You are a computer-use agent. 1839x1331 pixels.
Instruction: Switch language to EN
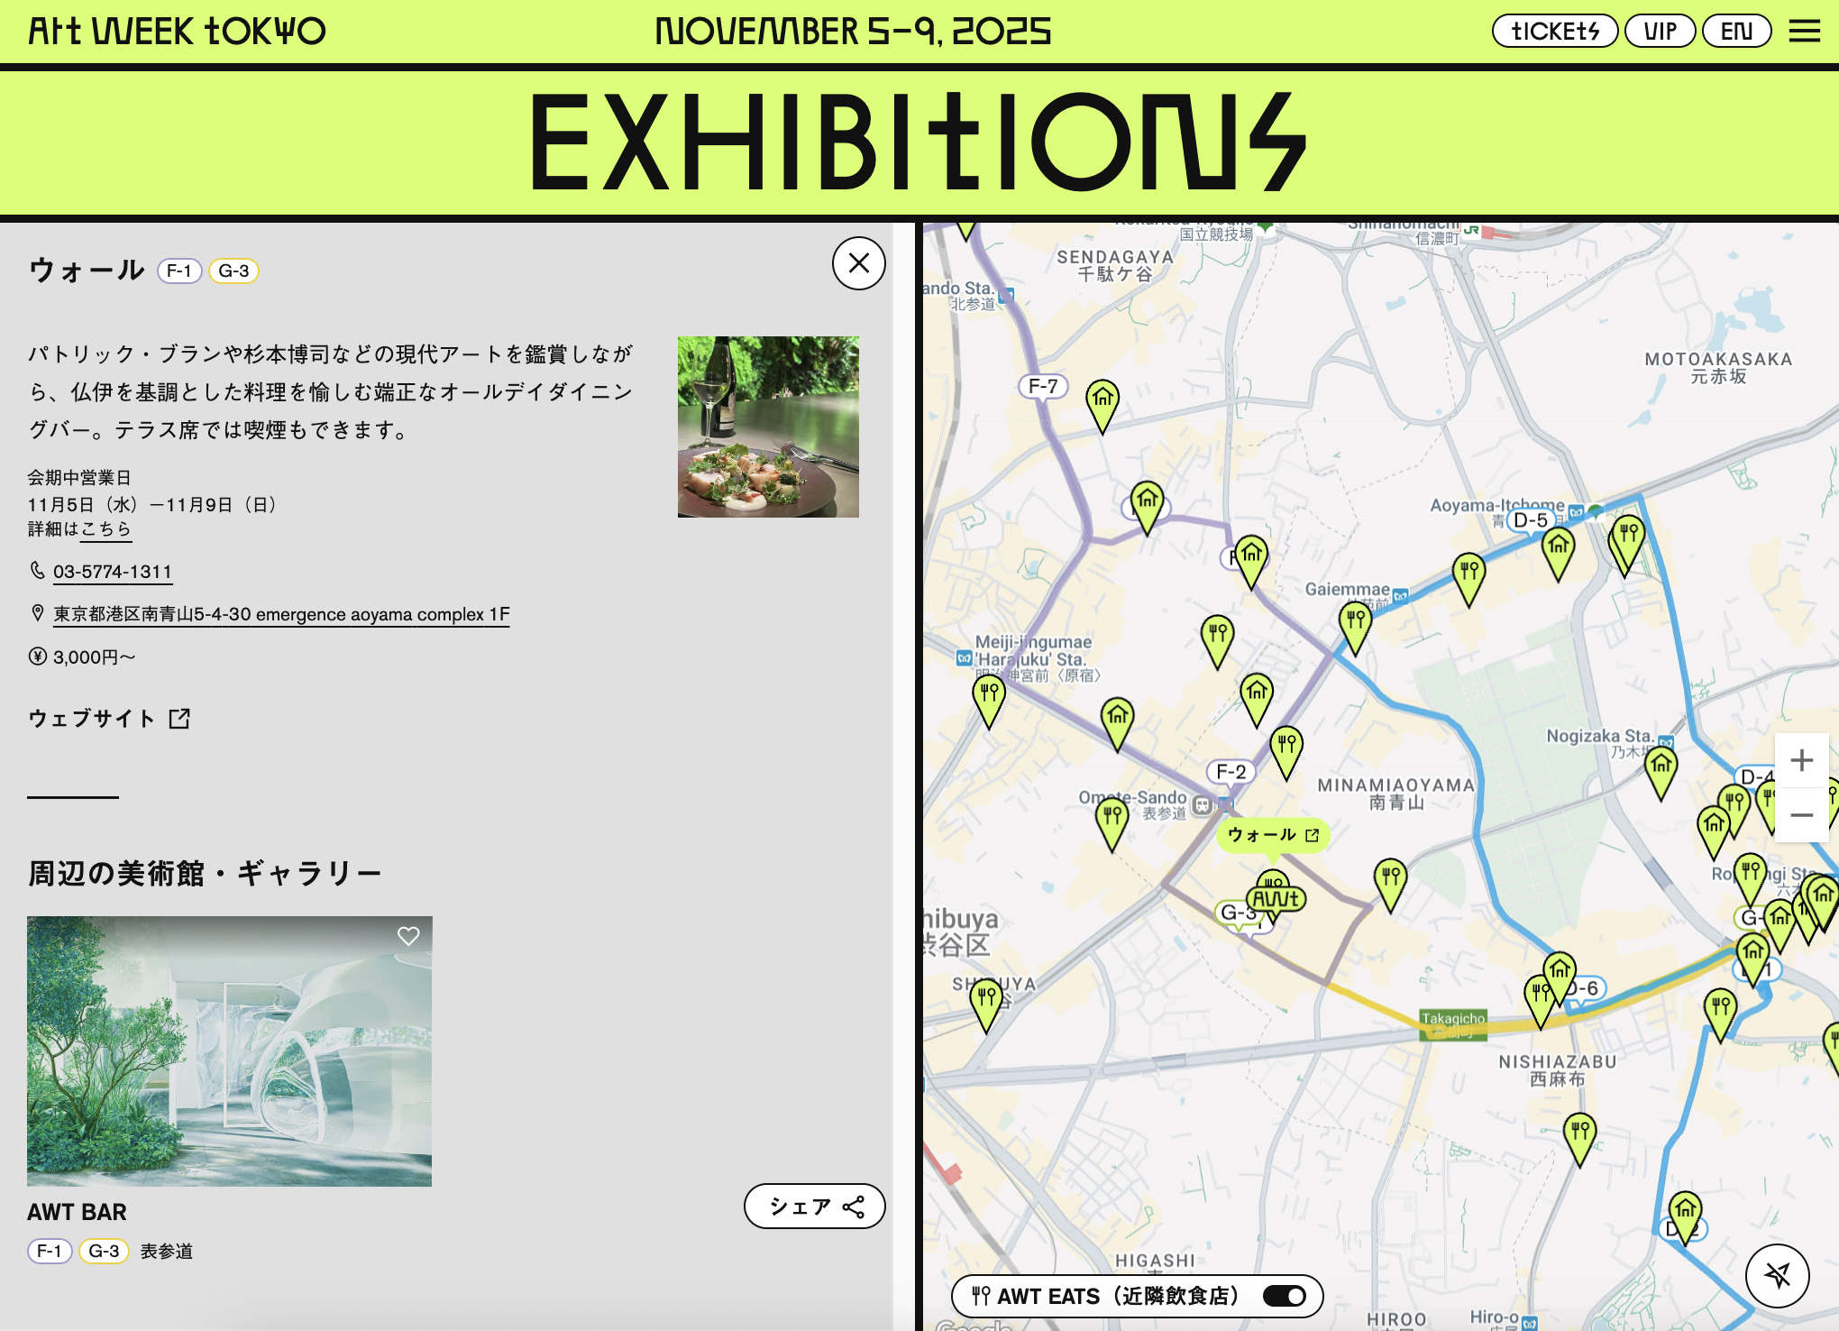[x=1736, y=32]
